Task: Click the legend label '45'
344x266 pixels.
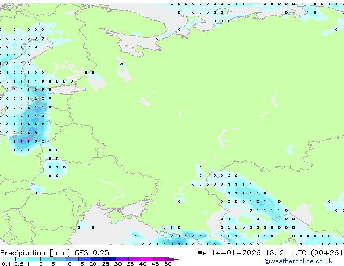Action: point(155,264)
